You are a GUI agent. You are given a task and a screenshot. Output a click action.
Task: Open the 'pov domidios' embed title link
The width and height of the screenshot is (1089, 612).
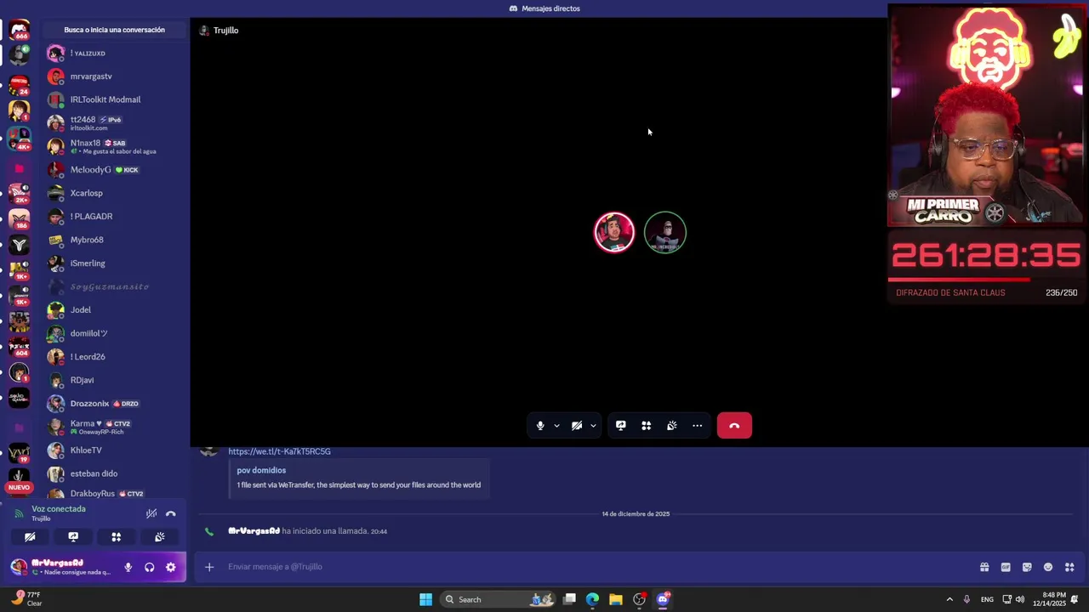pyautogui.click(x=261, y=470)
